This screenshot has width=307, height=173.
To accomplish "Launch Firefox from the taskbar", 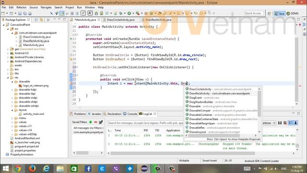I will click(32, 169).
